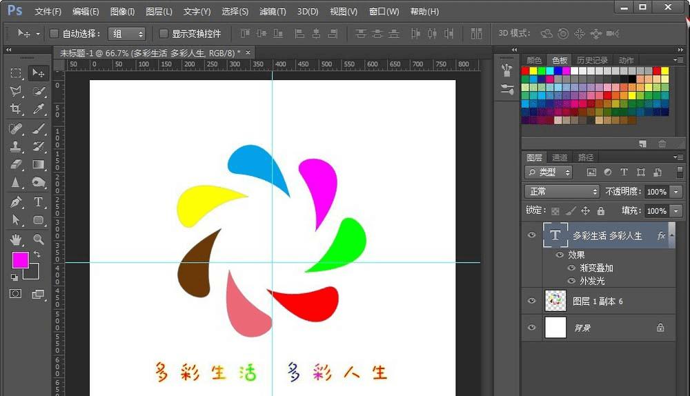Toggle visibility of 外发光 effect
690x396 pixels.
point(571,281)
